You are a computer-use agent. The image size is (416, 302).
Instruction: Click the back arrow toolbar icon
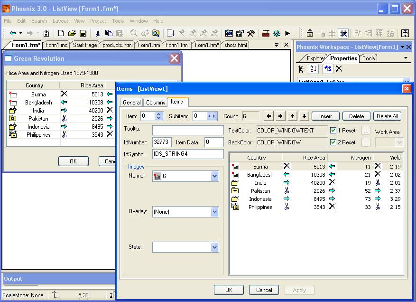click(x=13, y=33)
